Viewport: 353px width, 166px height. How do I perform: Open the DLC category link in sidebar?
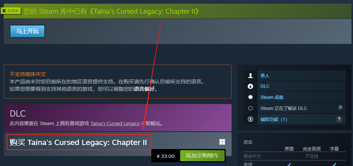click(265, 86)
